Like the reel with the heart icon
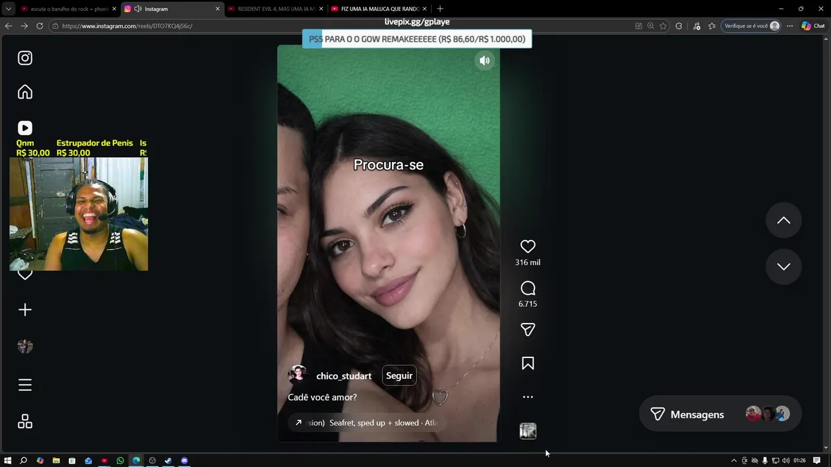 point(528,246)
